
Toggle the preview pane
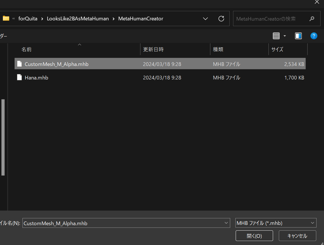click(298, 36)
